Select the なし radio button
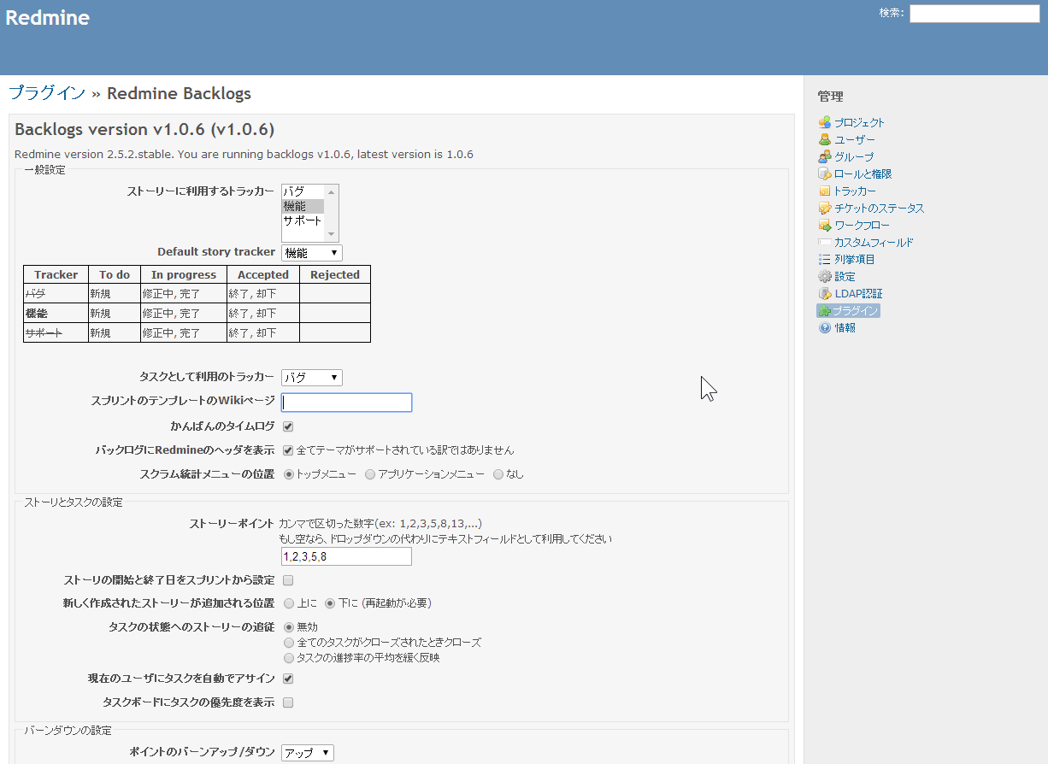 [498, 473]
